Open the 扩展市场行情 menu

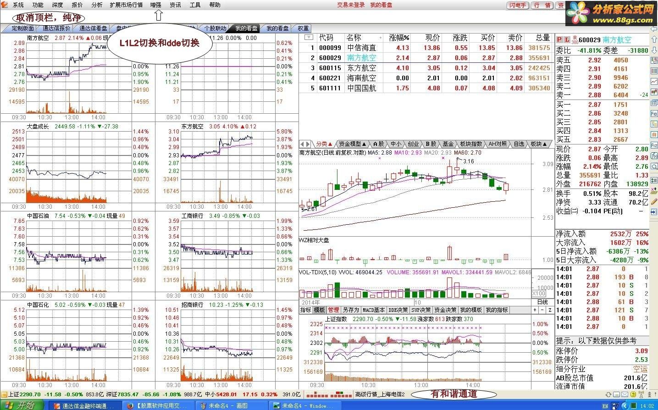[126, 5]
